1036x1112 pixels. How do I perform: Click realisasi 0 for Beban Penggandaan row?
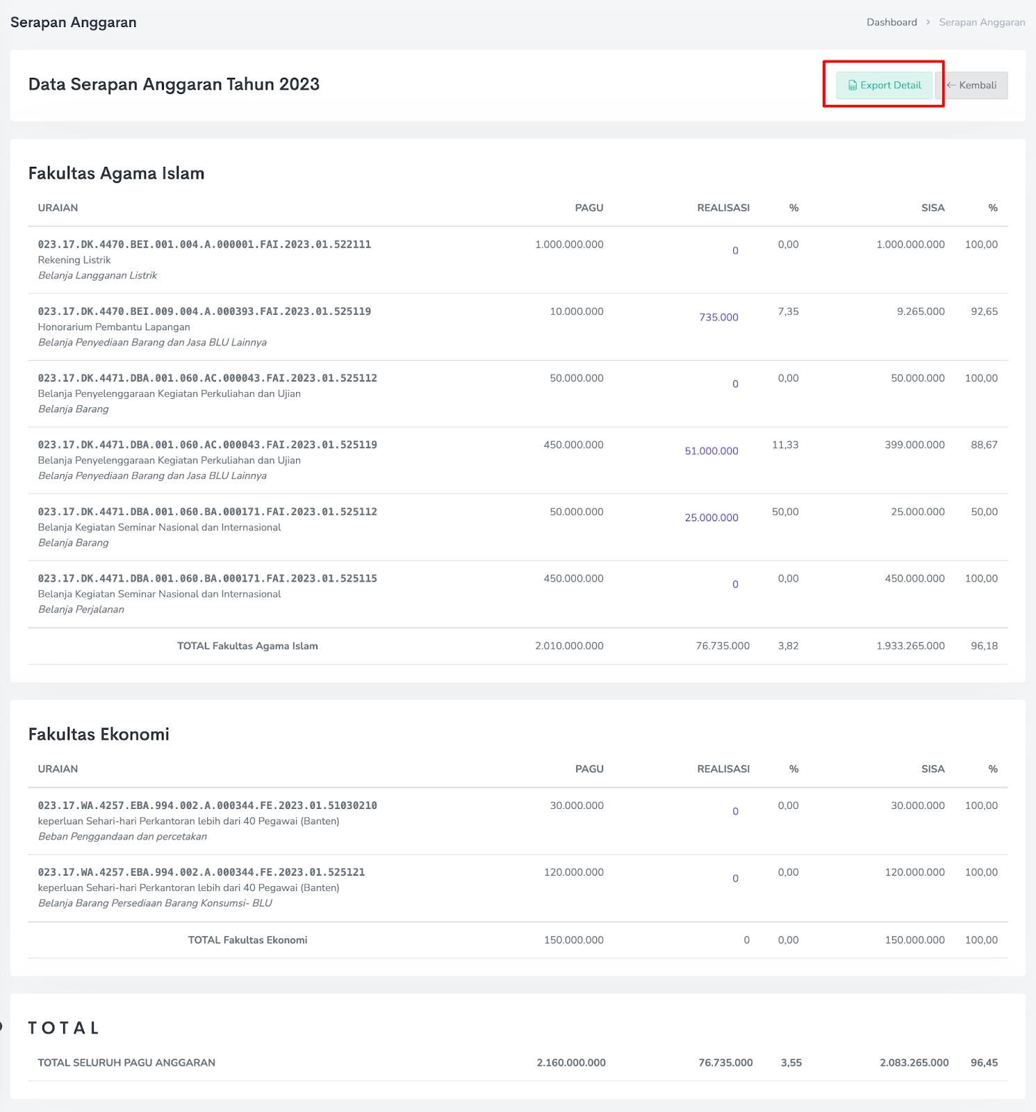tap(735, 812)
